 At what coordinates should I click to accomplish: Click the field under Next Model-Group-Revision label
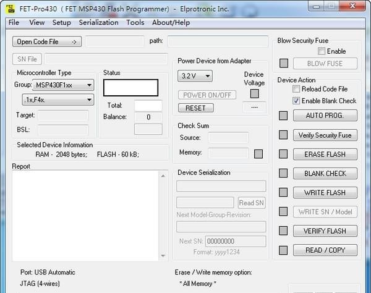click(221, 227)
